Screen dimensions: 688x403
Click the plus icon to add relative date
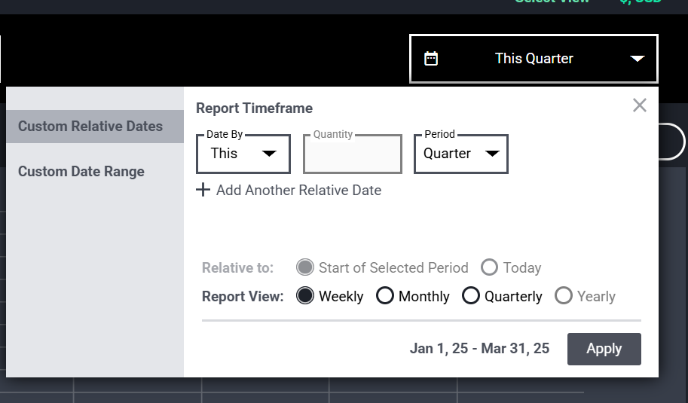(x=203, y=190)
